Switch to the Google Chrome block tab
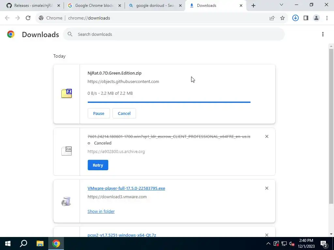334x250 pixels. [x=94, y=6]
